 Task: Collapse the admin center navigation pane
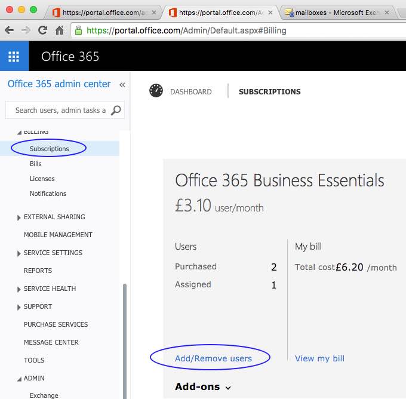[122, 85]
